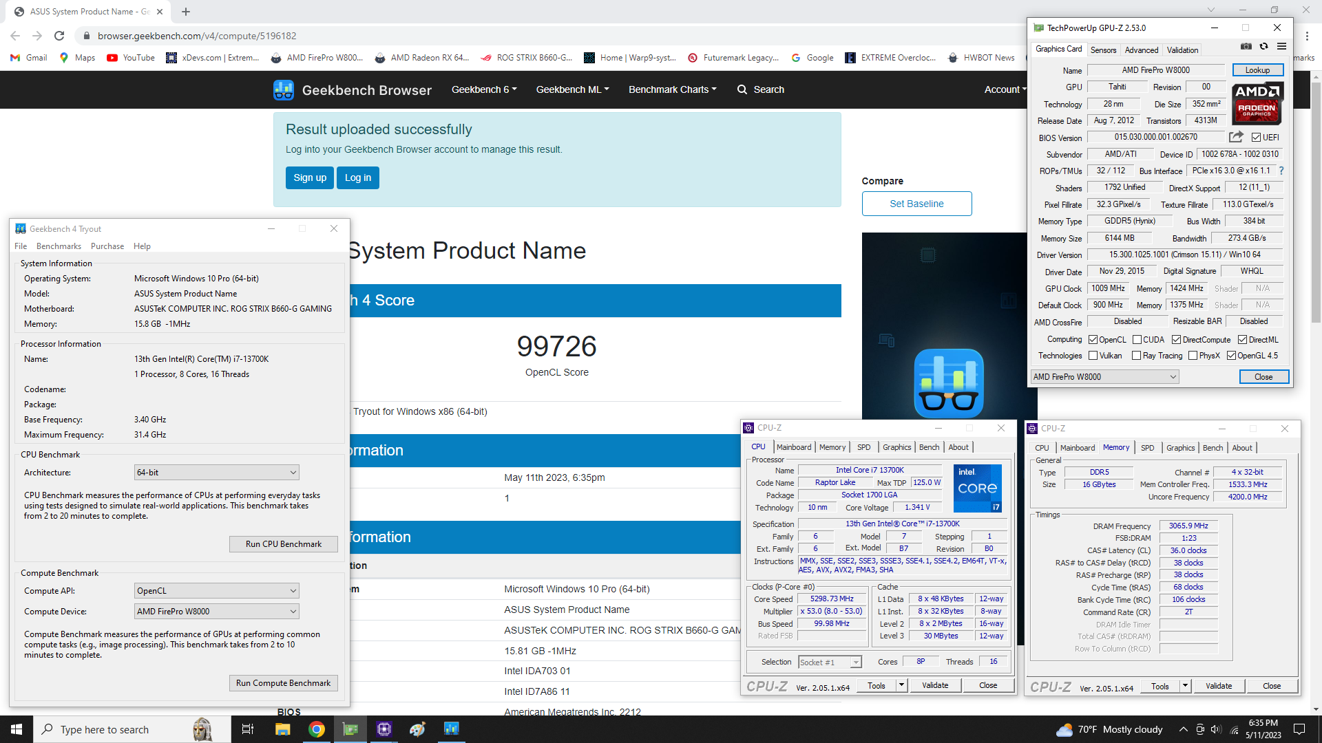
Task: Click the Search magnifier in Geekbench navbar
Action: tap(742, 89)
